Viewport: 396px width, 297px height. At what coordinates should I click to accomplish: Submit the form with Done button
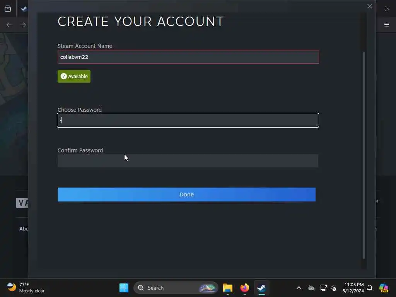pyautogui.click(x=187, y=195)
